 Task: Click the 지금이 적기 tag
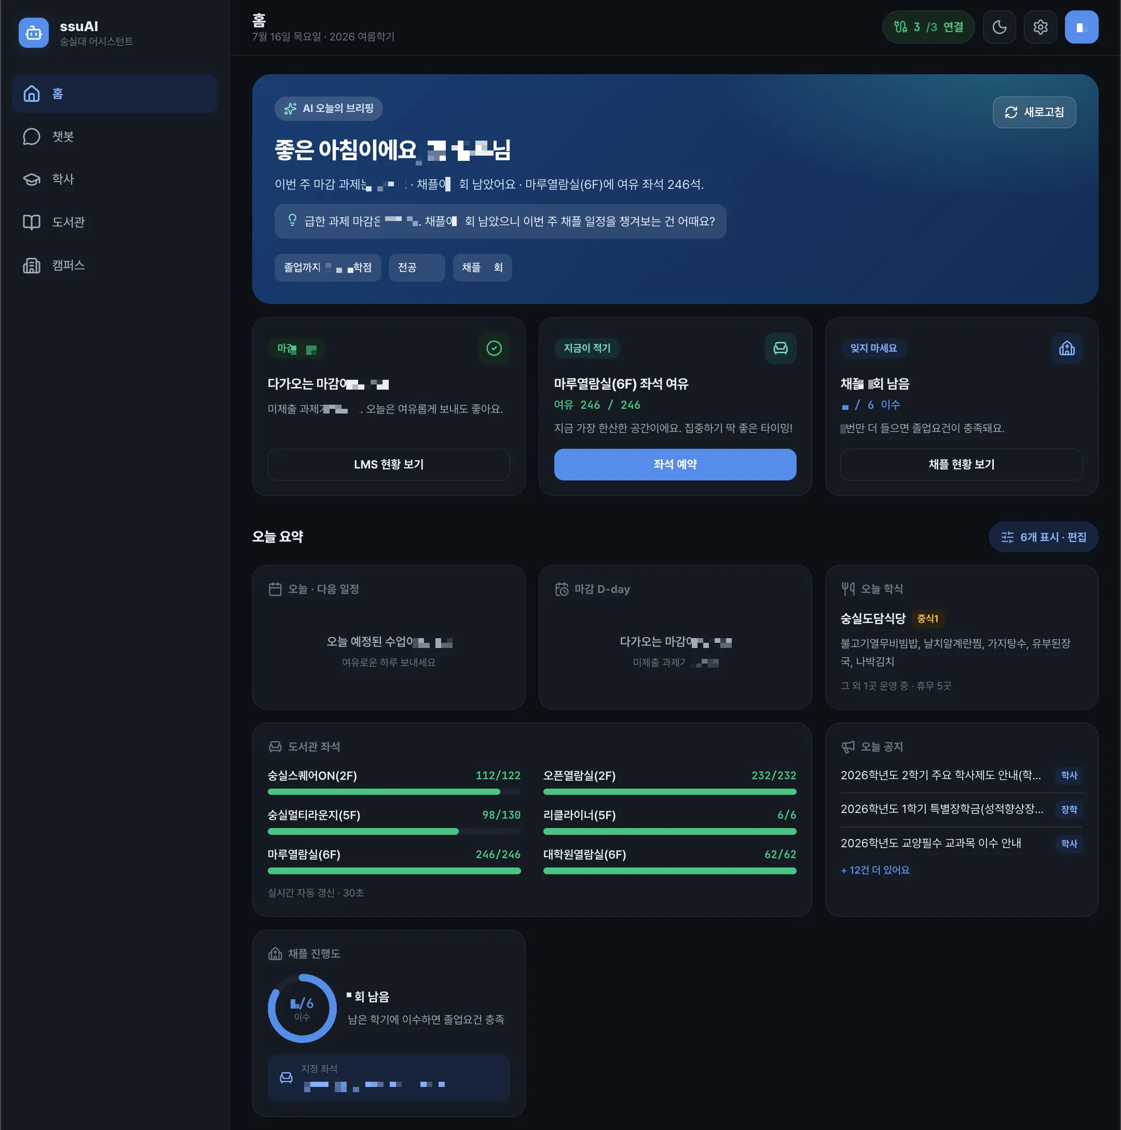(587, 349)
